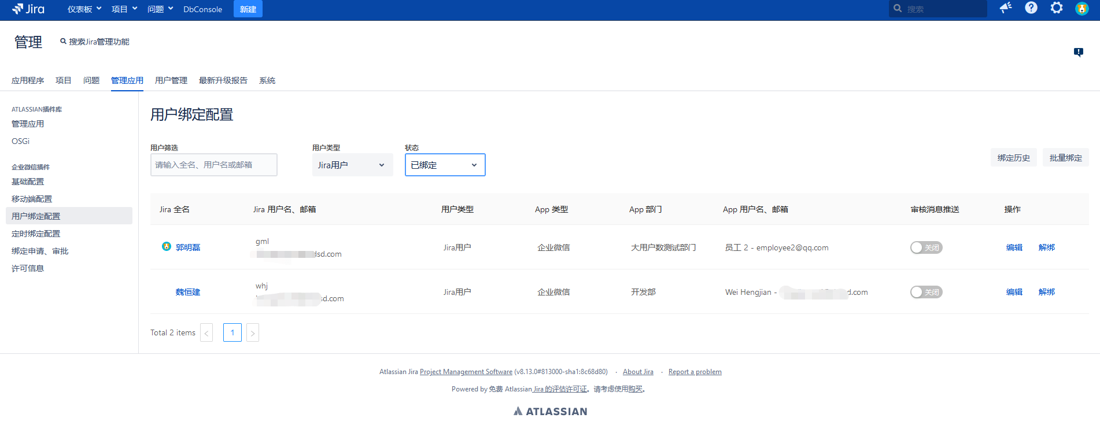This screenshot has height=440, width=1100.
Task: Click the search Jira admin magnifier icon
Action: click(64, 42)
